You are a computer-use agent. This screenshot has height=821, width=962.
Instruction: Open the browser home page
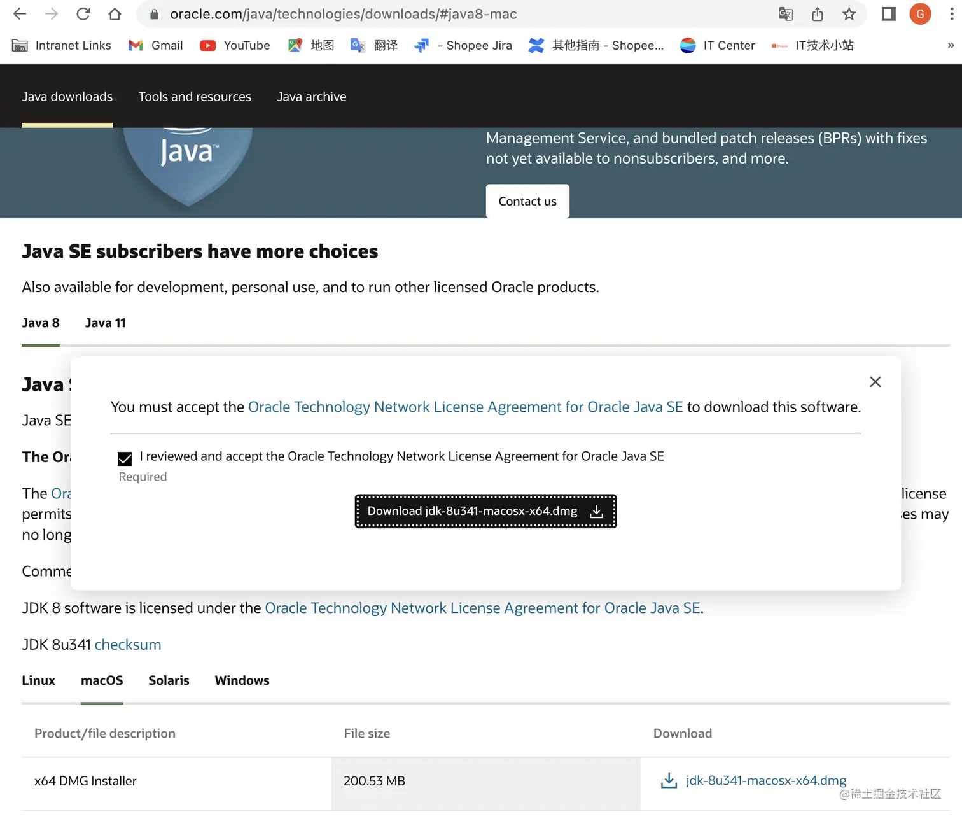115,14
